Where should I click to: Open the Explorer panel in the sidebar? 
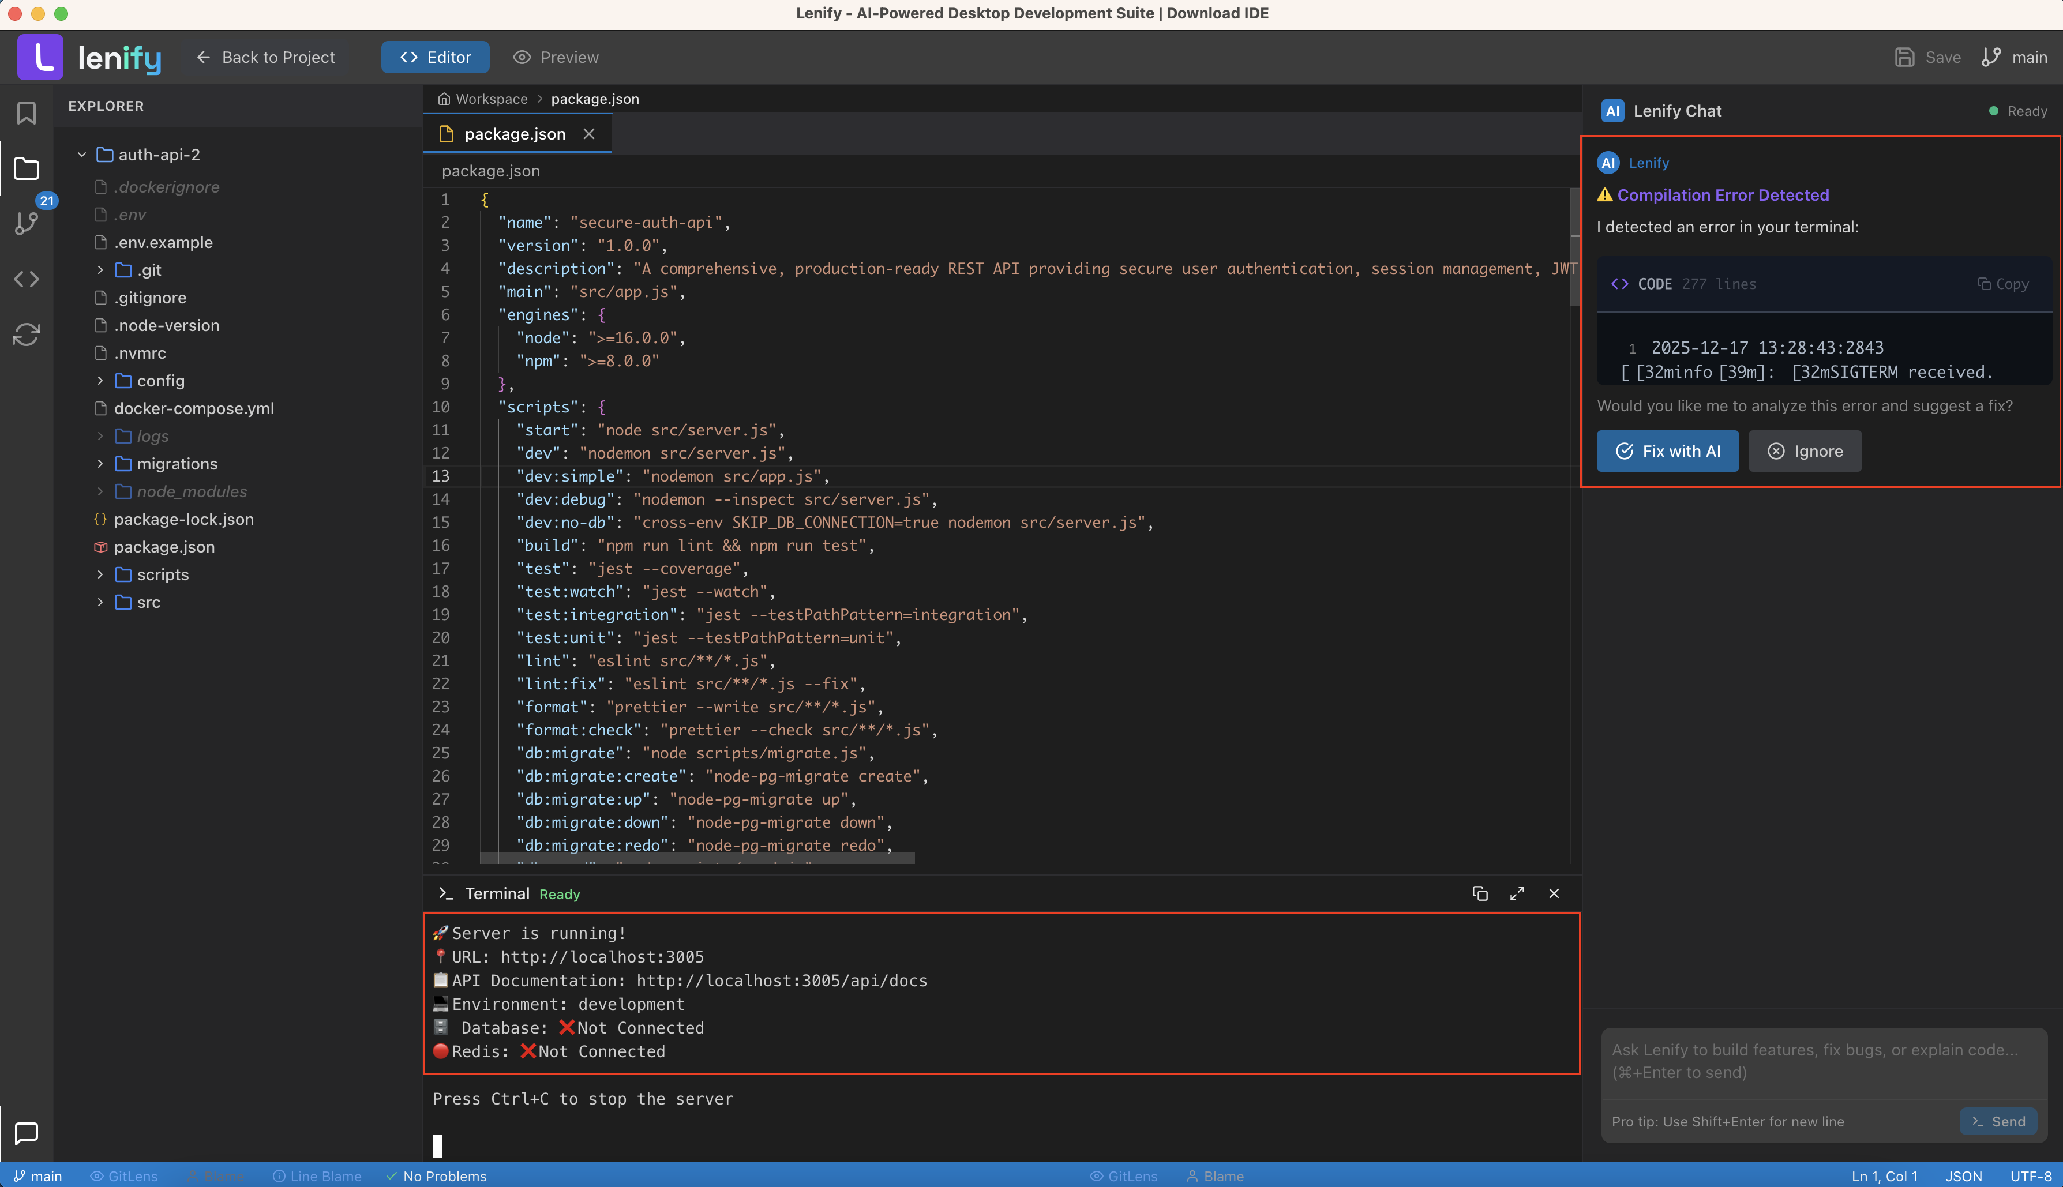point(26,168)
